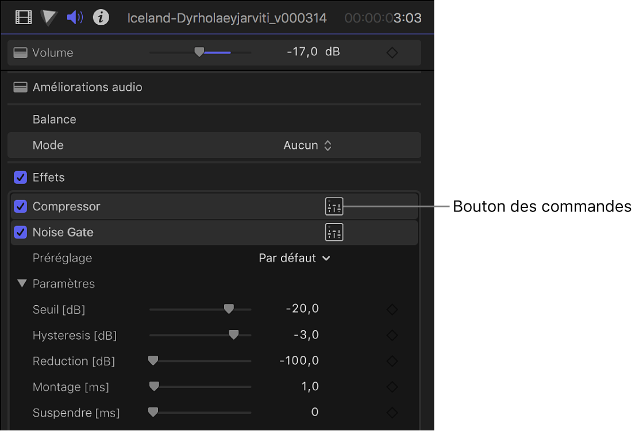Add a keyframe for Suspendre [ms]
Viewport: 639px width, 431px height.
point(392,412)
